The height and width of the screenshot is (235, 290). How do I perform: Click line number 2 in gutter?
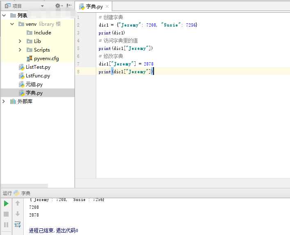click(x=78, y=25)
